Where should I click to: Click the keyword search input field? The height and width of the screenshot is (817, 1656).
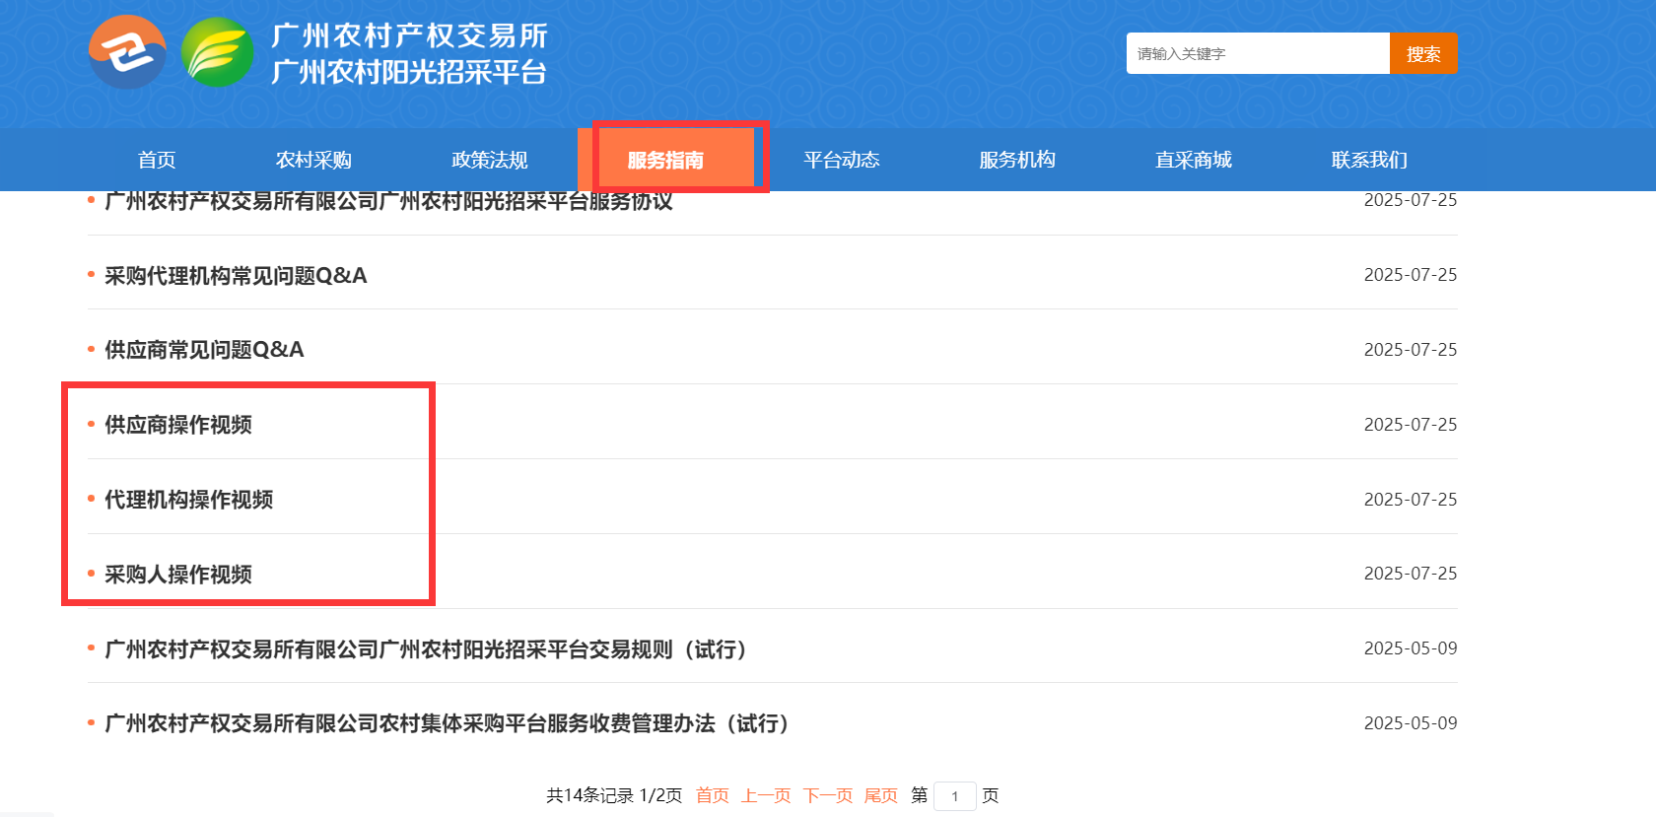click(x=1257, y=53)
